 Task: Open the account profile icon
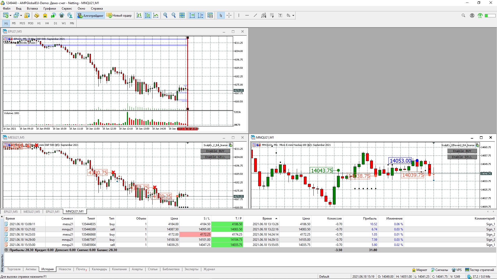point(472,16)
